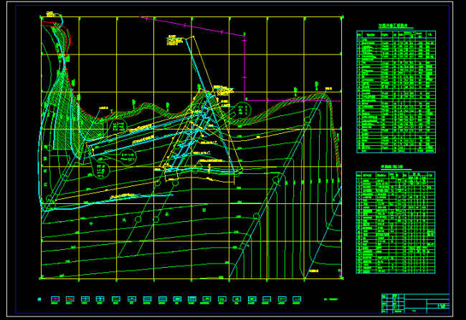Select the green diagonal-hatched legend symbol

[x=116, y=299]
